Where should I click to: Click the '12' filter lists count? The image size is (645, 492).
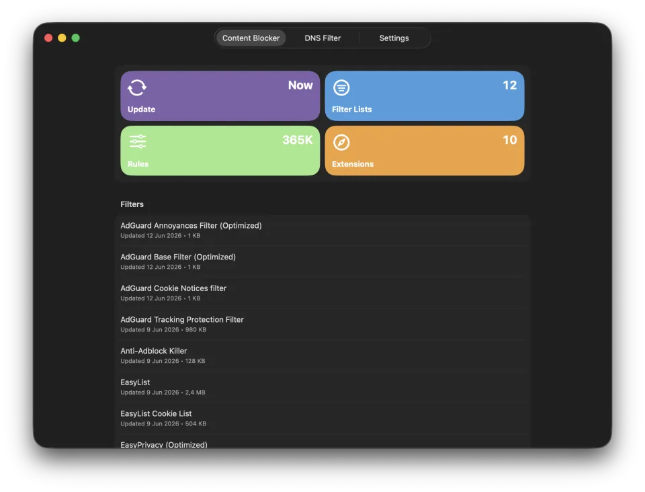[510, 85]
